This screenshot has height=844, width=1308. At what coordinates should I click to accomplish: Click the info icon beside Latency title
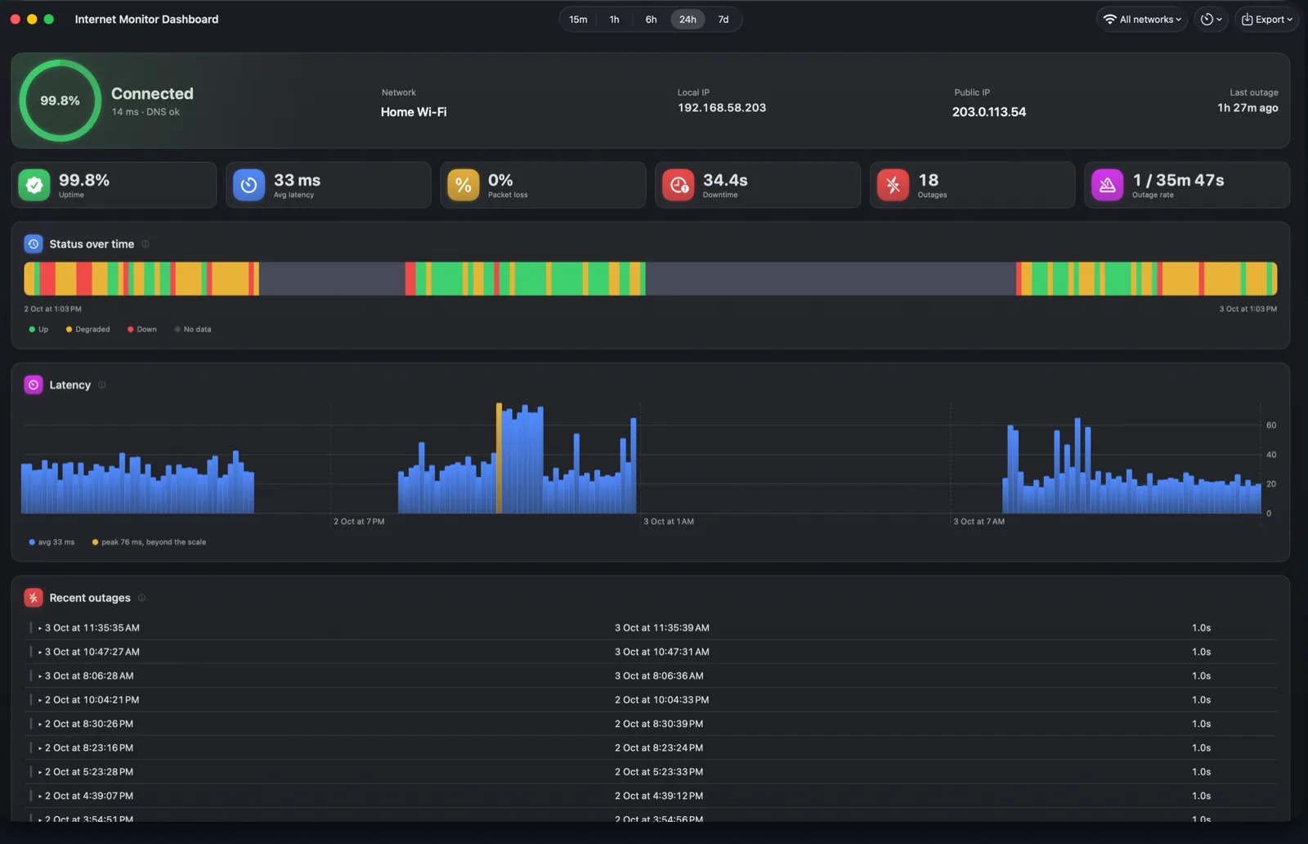point(102,384)
